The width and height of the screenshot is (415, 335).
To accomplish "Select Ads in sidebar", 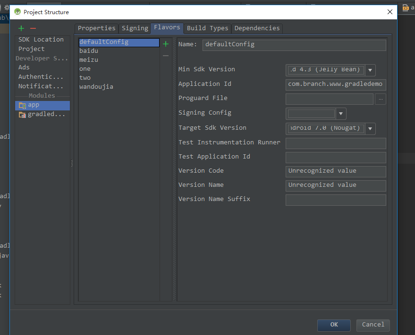I will [x=24, y=67].
